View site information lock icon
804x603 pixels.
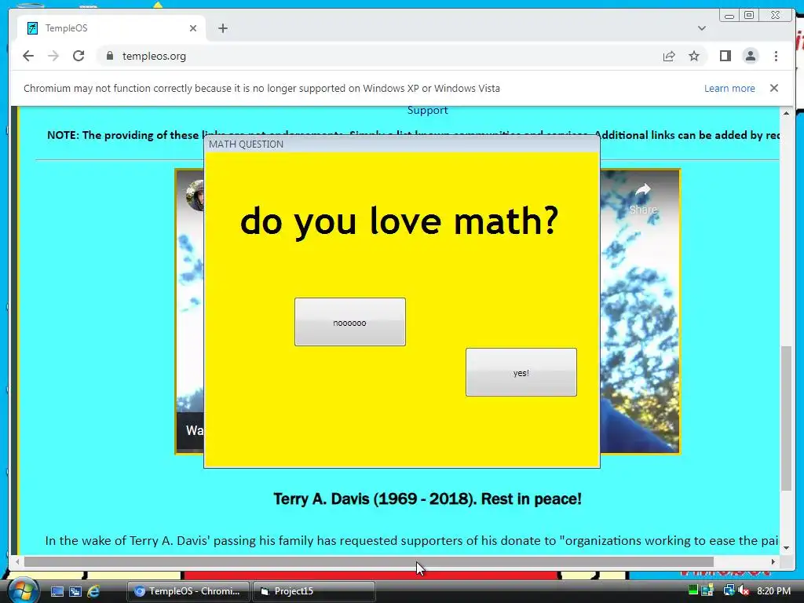pos(109,56)
